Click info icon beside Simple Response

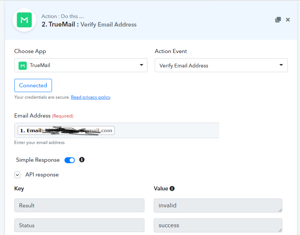click(82, 160)
